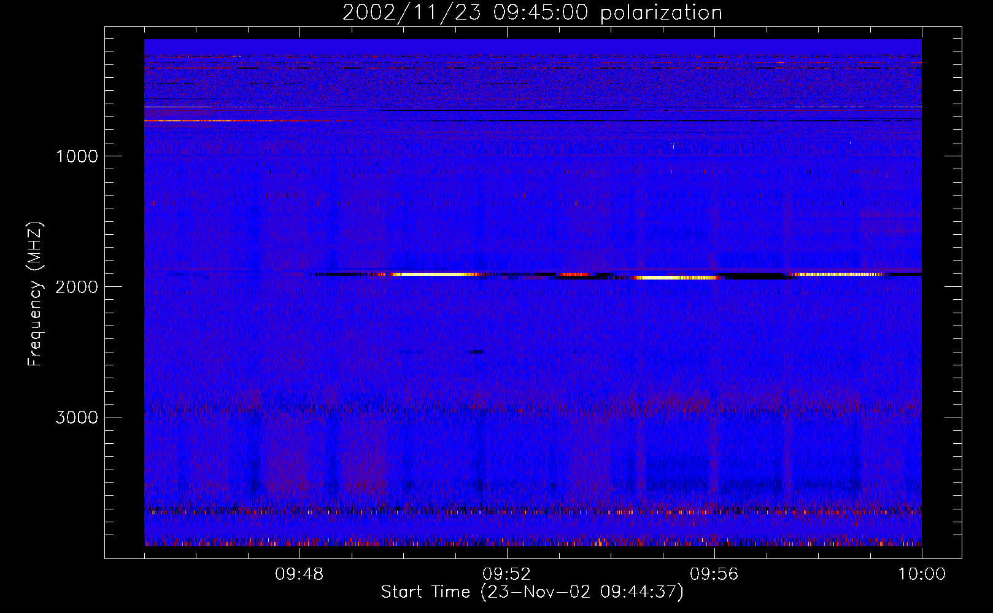This screenshot has height=613, width=993.
Task: Click the bright yellow emission streak near 2000 MHz
Action: [x=675, y=278]
